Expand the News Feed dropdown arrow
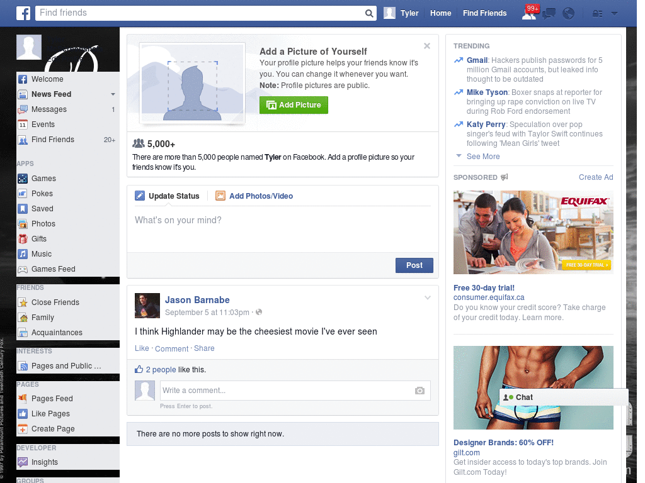This screenshot has width=645, height=483. 113,94
